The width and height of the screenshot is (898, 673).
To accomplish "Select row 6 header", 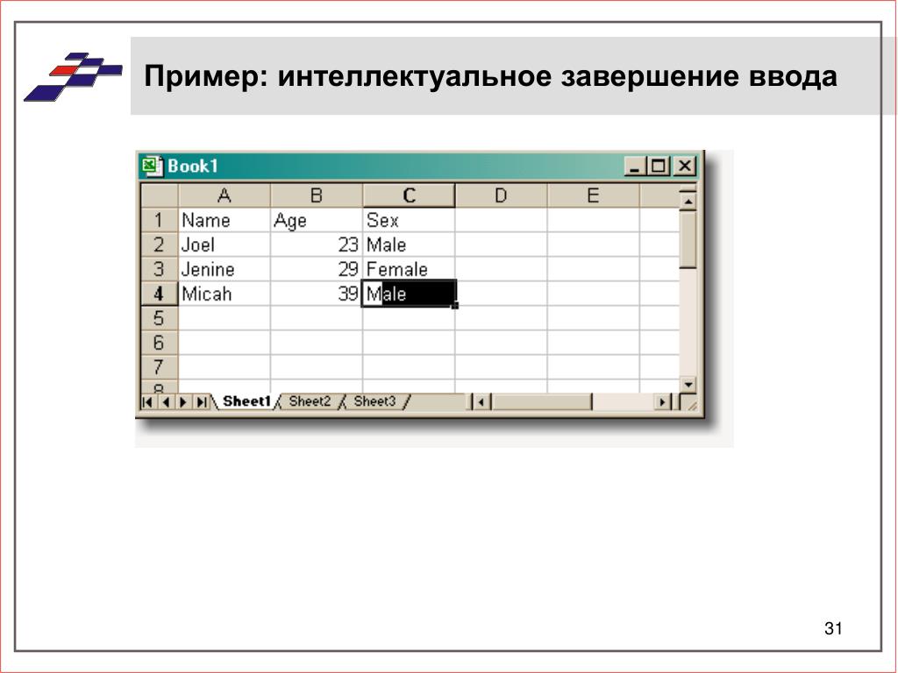I will click(160, 343).
